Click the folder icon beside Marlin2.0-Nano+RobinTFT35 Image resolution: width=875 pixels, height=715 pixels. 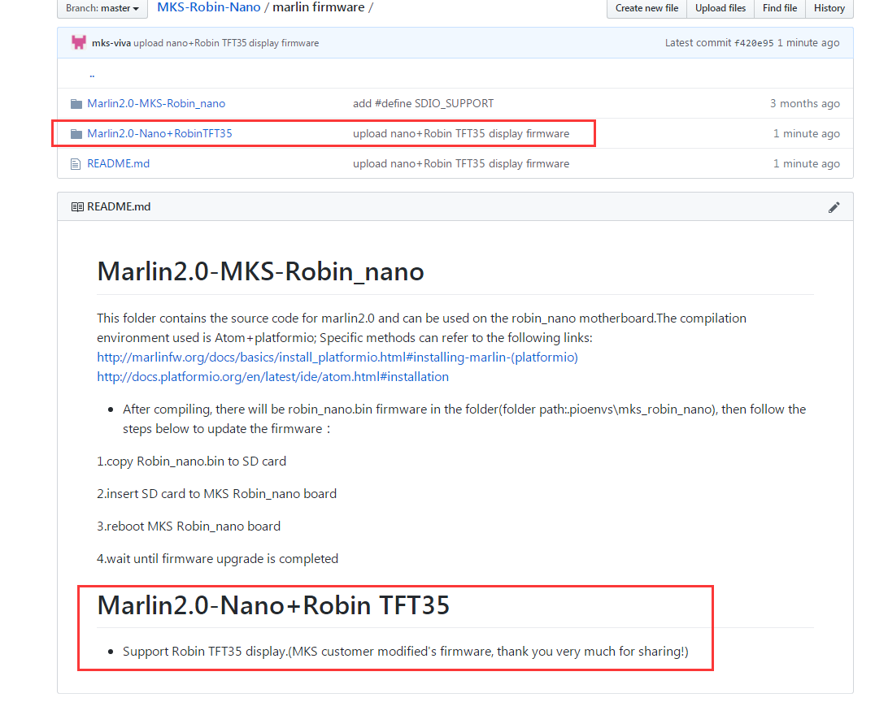coord(76,133)
